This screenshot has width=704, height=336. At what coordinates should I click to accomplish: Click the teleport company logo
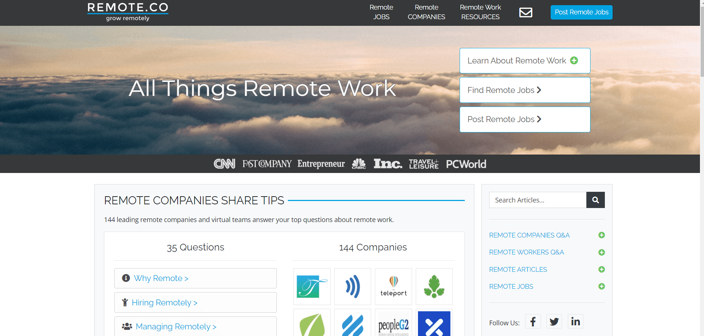[393, 287]
